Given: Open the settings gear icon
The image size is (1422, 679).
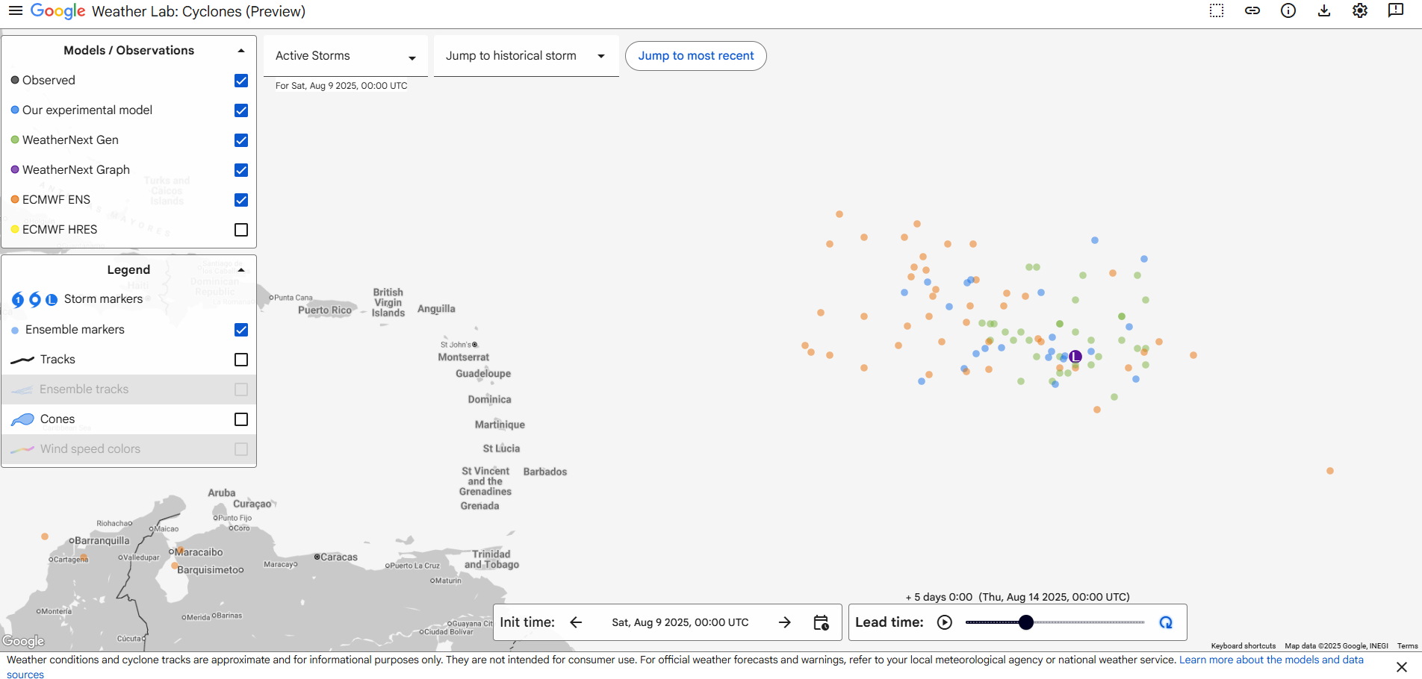Looking at the screenshot, I should 1360,10.
